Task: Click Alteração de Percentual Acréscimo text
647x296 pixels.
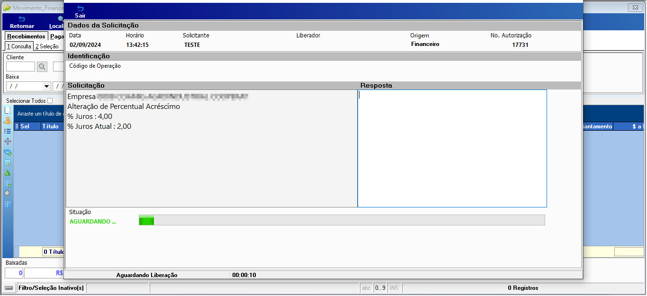Action: click(x=124, y=107)
